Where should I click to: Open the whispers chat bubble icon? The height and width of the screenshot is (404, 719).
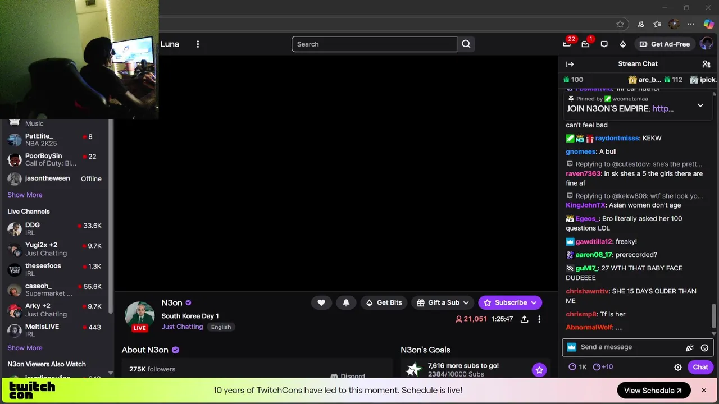604,44
